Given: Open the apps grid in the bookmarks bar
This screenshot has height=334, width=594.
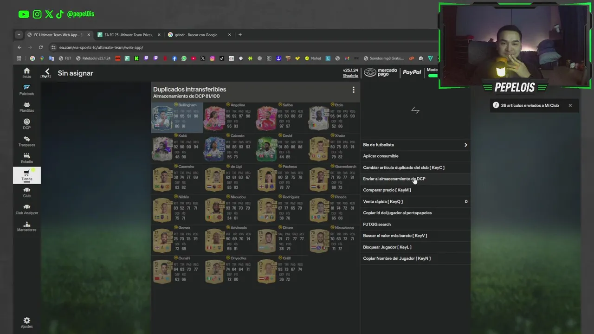Looking at the screenshot, I should pyautogui.click(x=19, y=58).
